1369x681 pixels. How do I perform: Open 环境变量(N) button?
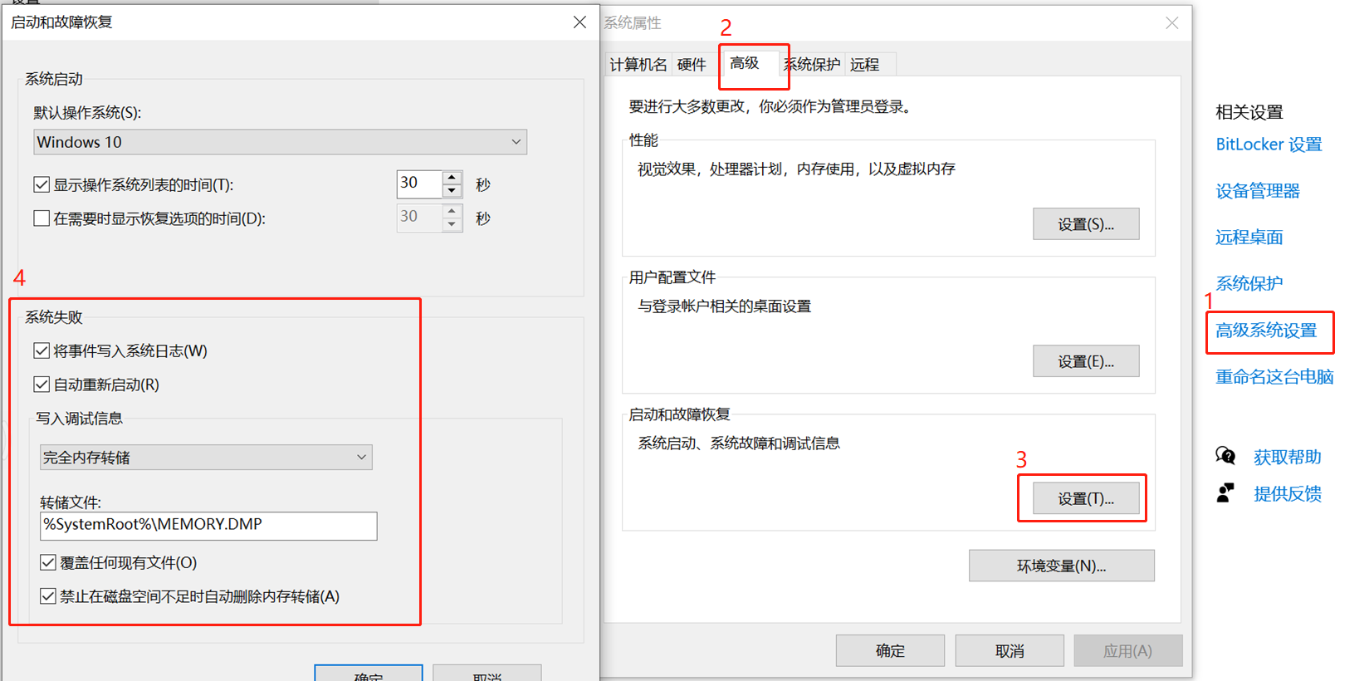(x=1061, y=566)
